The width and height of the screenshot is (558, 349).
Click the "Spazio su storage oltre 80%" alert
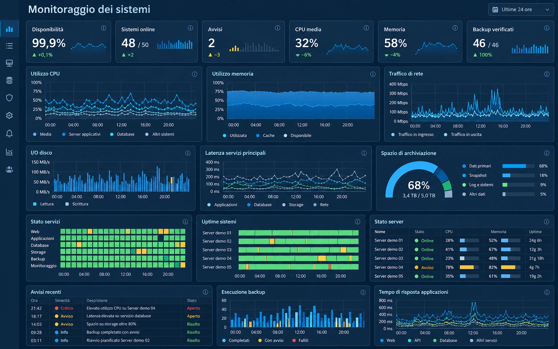[111, 324]
